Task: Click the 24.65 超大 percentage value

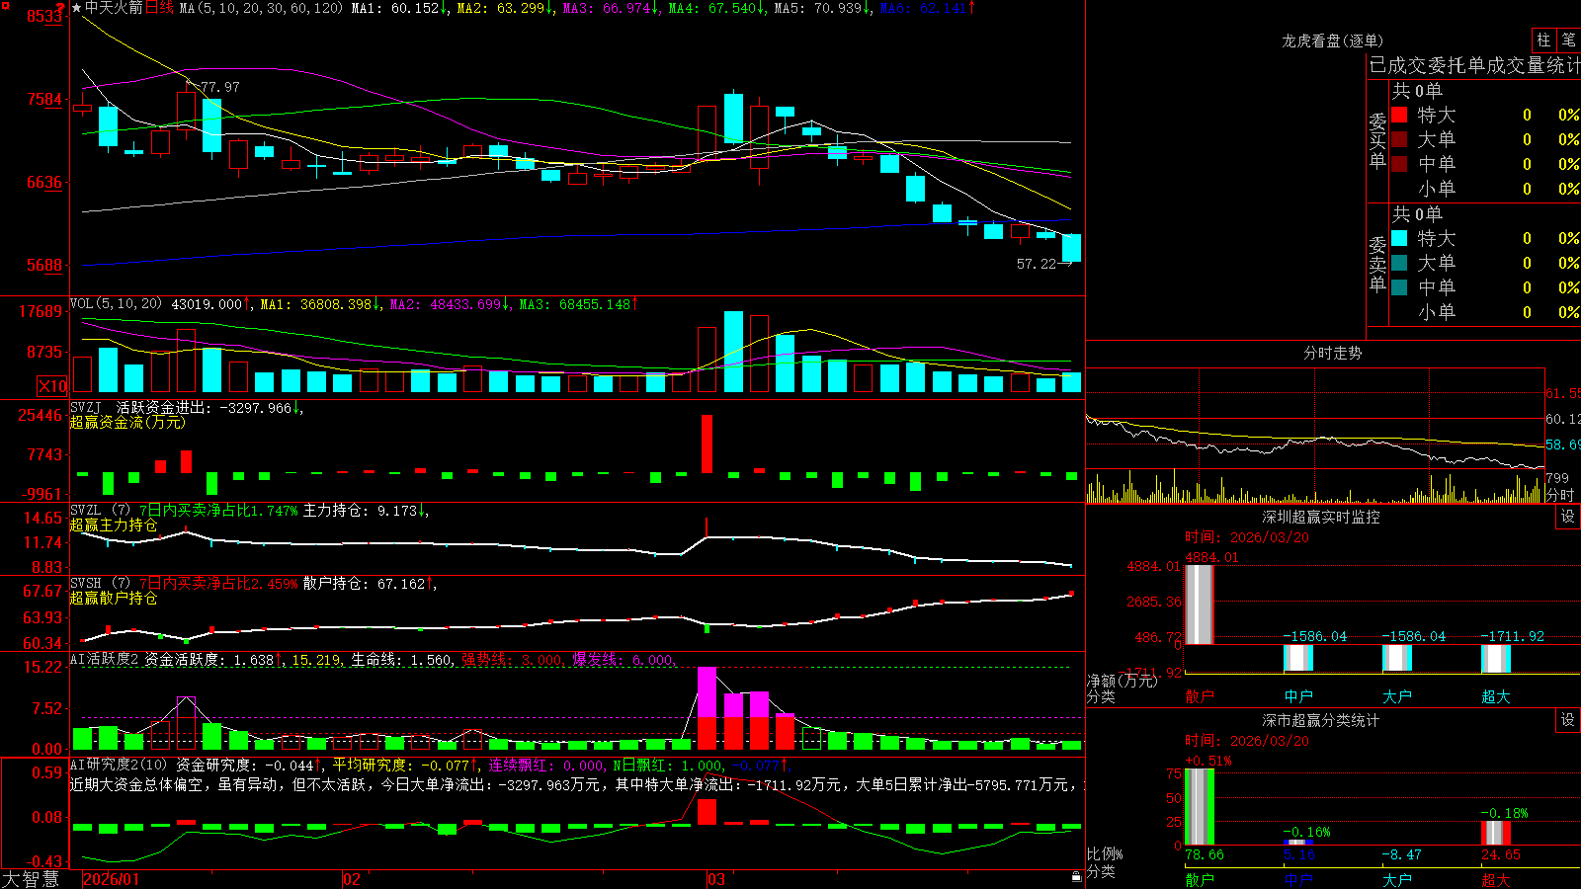Action: (1501, 854)
